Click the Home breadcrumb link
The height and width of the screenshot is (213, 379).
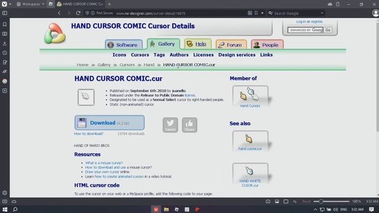(x=82, y=64)
